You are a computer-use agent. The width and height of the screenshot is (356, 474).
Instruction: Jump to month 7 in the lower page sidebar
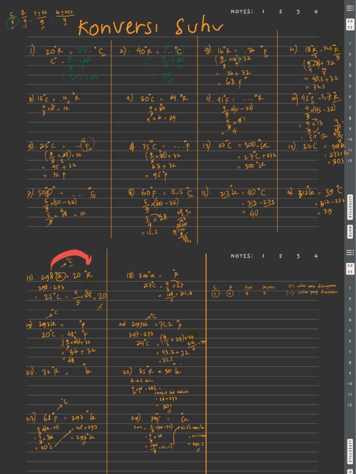[x=350, y=352]
